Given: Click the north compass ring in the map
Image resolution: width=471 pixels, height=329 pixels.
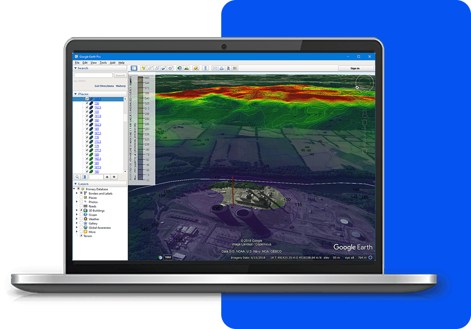Looking at the screenshot, I should click(365, 82).
